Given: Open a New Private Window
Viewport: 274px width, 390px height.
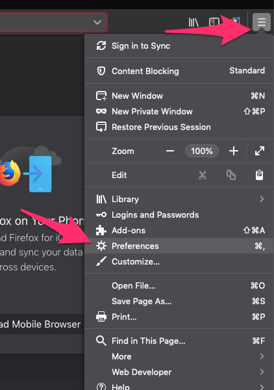Looking at the screenshot, I should click(179, 111).
